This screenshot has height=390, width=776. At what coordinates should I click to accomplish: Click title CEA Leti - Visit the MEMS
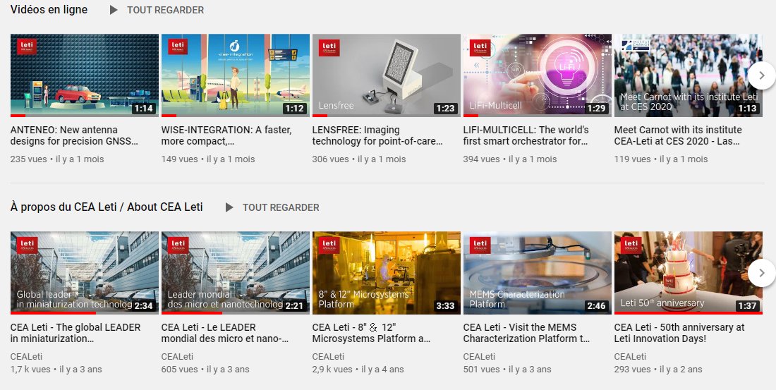tap(526, 333)
